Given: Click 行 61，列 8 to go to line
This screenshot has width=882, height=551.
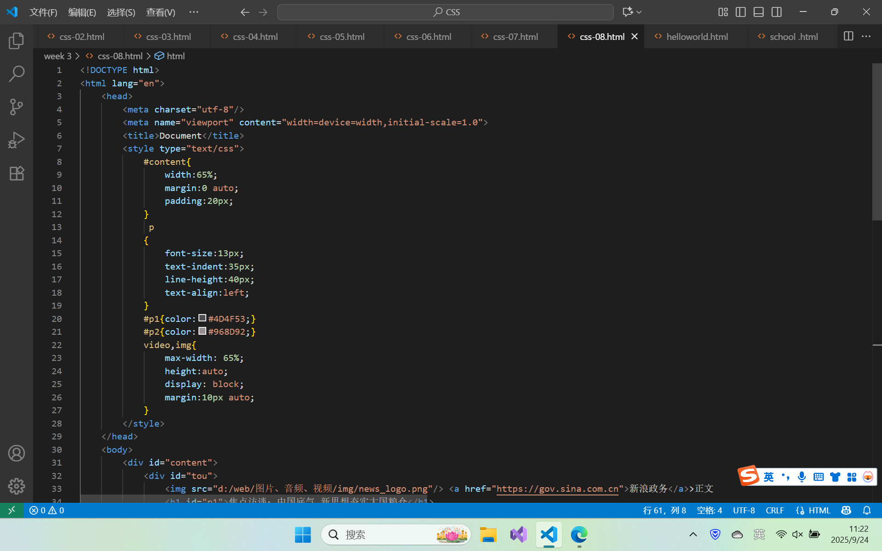Looking at the screenshot, I should [665, 510].
